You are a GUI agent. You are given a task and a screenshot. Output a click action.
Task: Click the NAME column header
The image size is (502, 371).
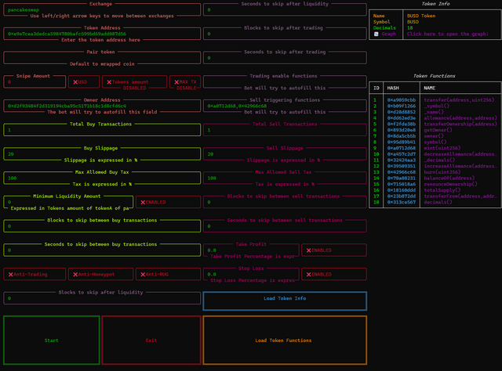(x=429, y=88)
